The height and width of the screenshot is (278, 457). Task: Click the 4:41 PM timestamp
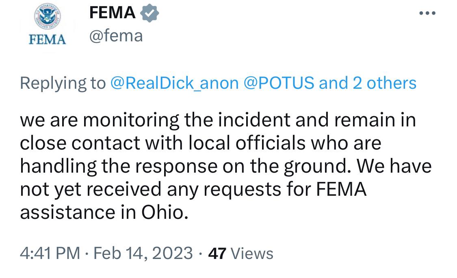pyautogui.click(x=50, y=253)
